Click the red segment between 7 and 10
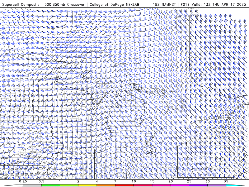Image resolution: width=249 pixels, height=187 pixels. [x=124, y=185]
